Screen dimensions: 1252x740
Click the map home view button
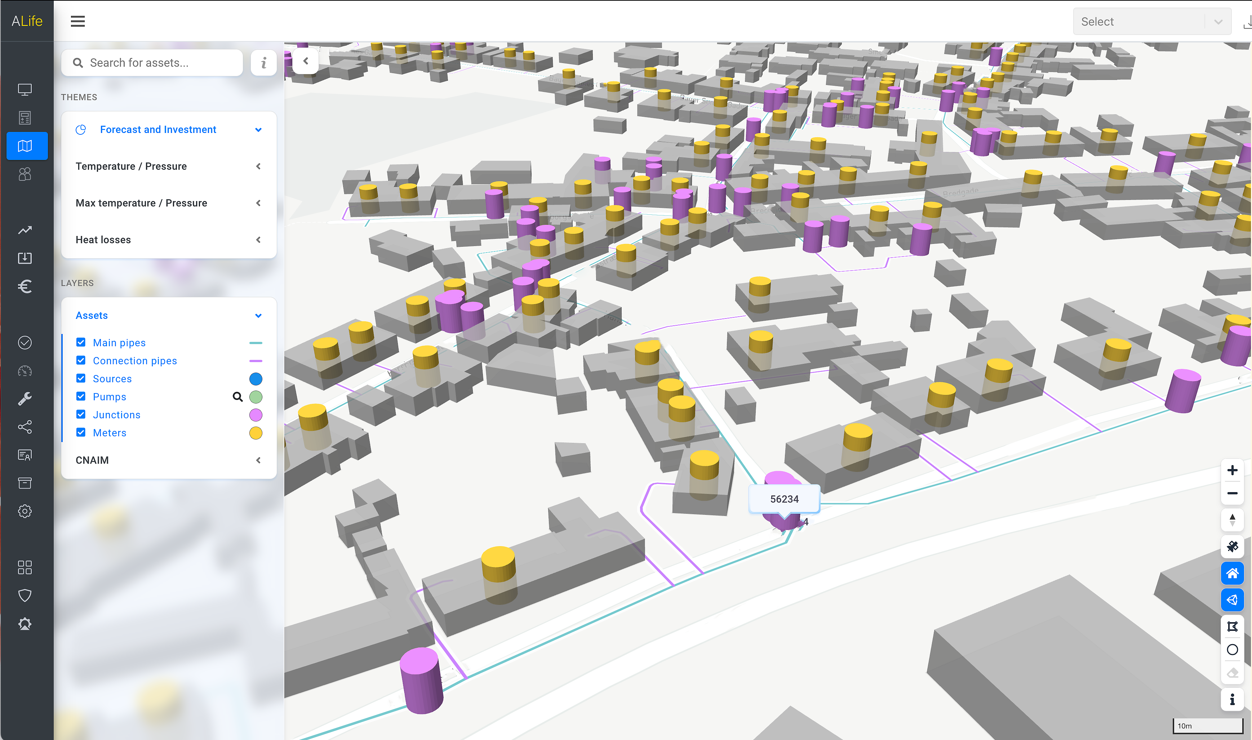1231,574
